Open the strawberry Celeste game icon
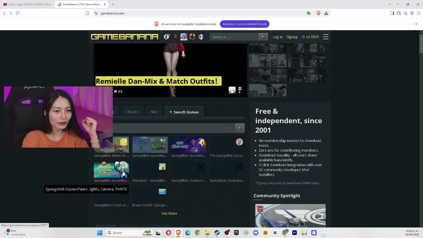The height and width of the screenshot is (238, 423). click(175, 37)
